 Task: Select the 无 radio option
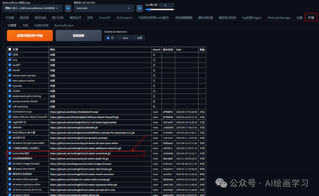(110, 38)
